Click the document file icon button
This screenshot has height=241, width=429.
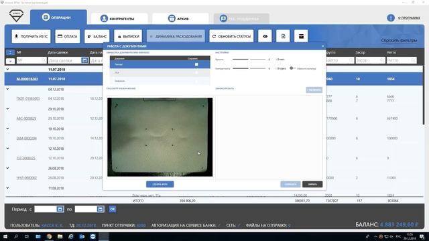tap(283, 36)
